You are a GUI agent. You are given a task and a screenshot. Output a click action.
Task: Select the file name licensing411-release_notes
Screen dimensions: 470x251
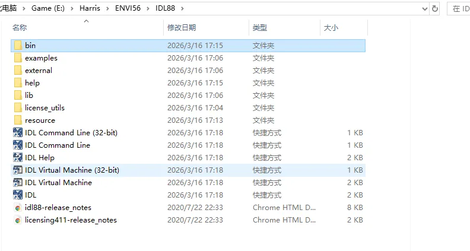(x=71, y=220)
